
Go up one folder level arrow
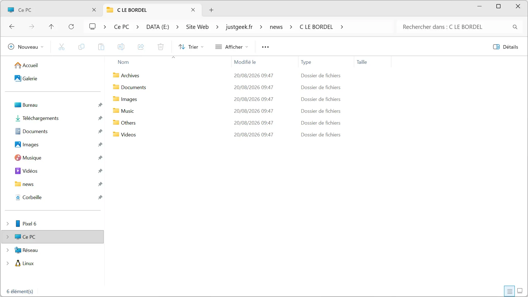coord(51,27)
